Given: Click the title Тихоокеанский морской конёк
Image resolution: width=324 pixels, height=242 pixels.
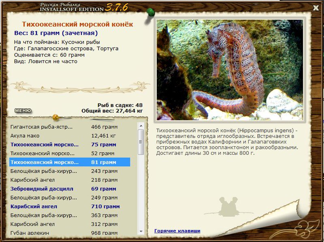Looking at the screenshot, I should [77, 24].
